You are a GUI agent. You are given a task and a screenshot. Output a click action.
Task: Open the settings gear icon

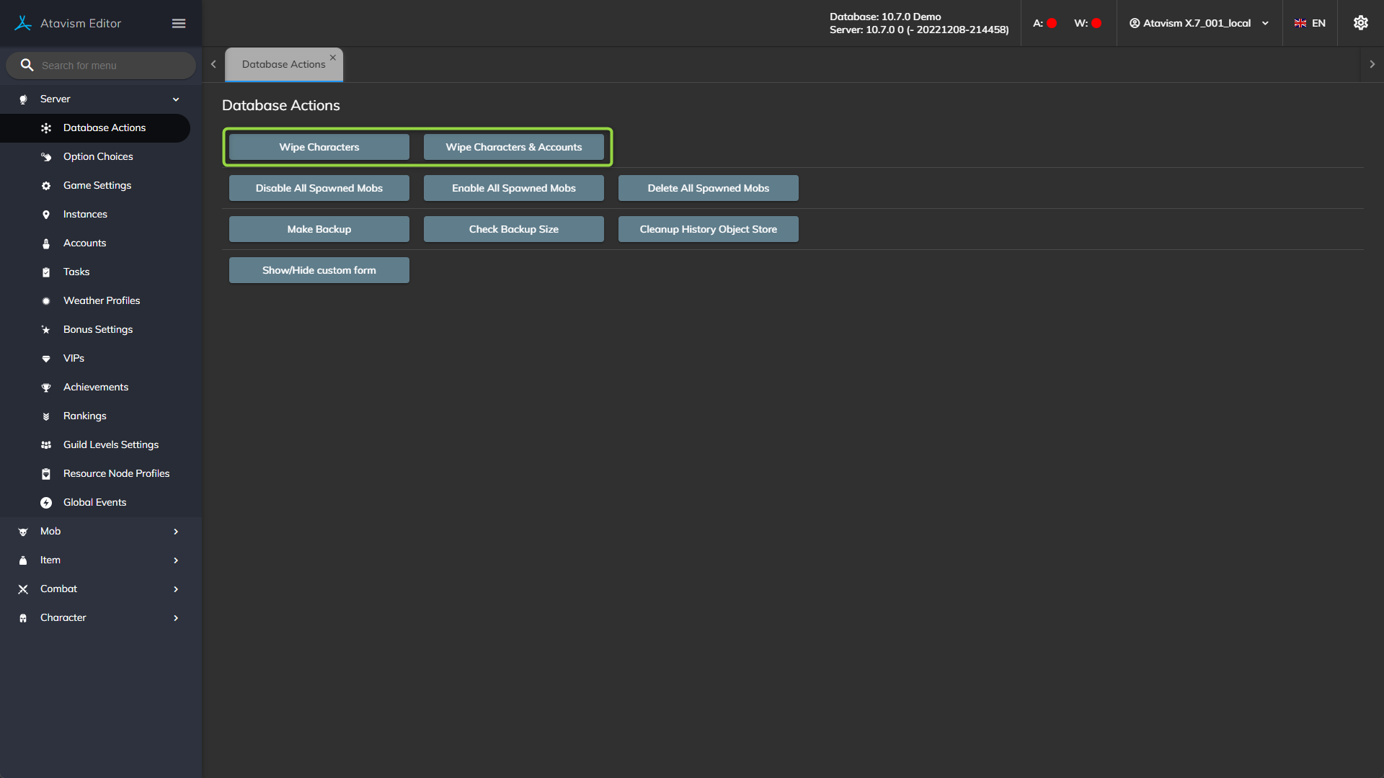click(1360, 23)
